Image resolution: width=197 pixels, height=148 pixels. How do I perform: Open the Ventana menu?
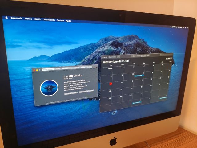[x=60, y=20]
